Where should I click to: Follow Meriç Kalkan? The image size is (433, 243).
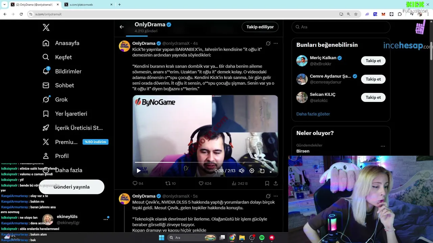tap(373, 61)
